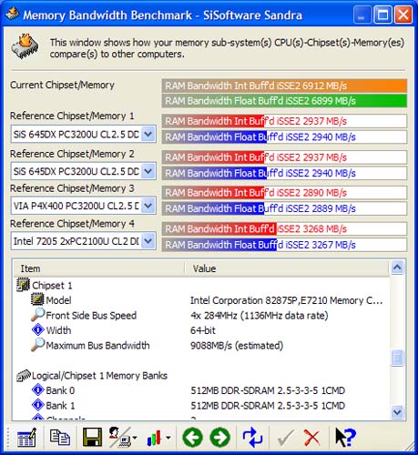Viewport: 418px width, 455px height.
Task: Click the Options table icon in toolbar
Action: (26, 438)
